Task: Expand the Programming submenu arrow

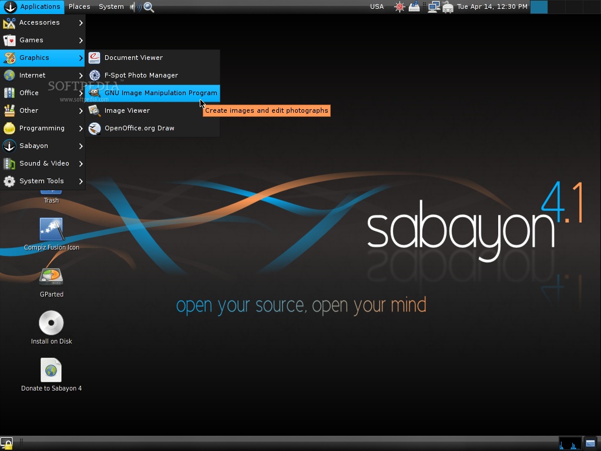Action: 81,129
